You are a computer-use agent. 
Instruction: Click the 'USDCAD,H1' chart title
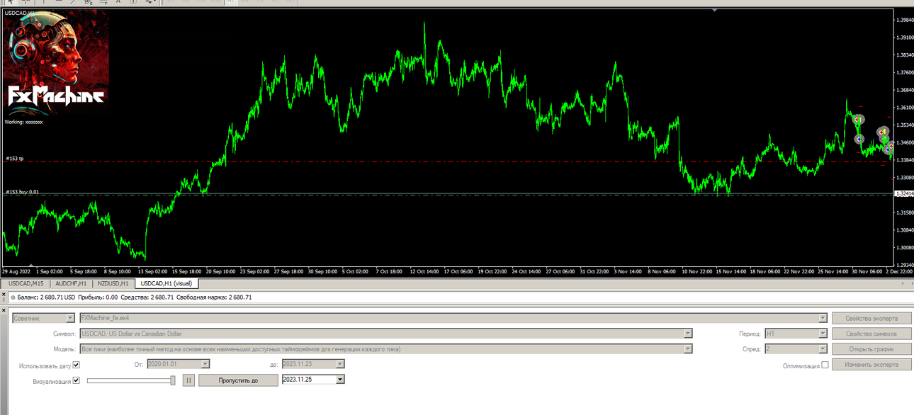click(20, 13)
